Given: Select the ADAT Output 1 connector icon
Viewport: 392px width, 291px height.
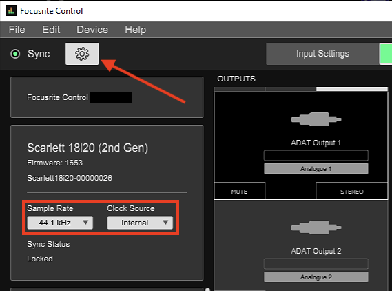Looking at the screenshot, I should click(x=316, y=119).
